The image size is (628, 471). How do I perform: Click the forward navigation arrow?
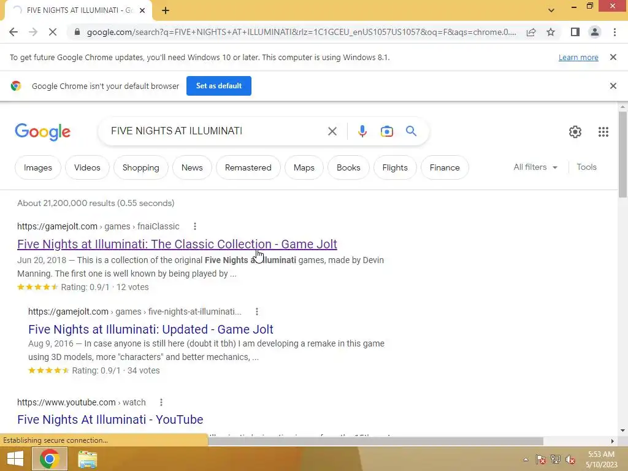(33, 32)
